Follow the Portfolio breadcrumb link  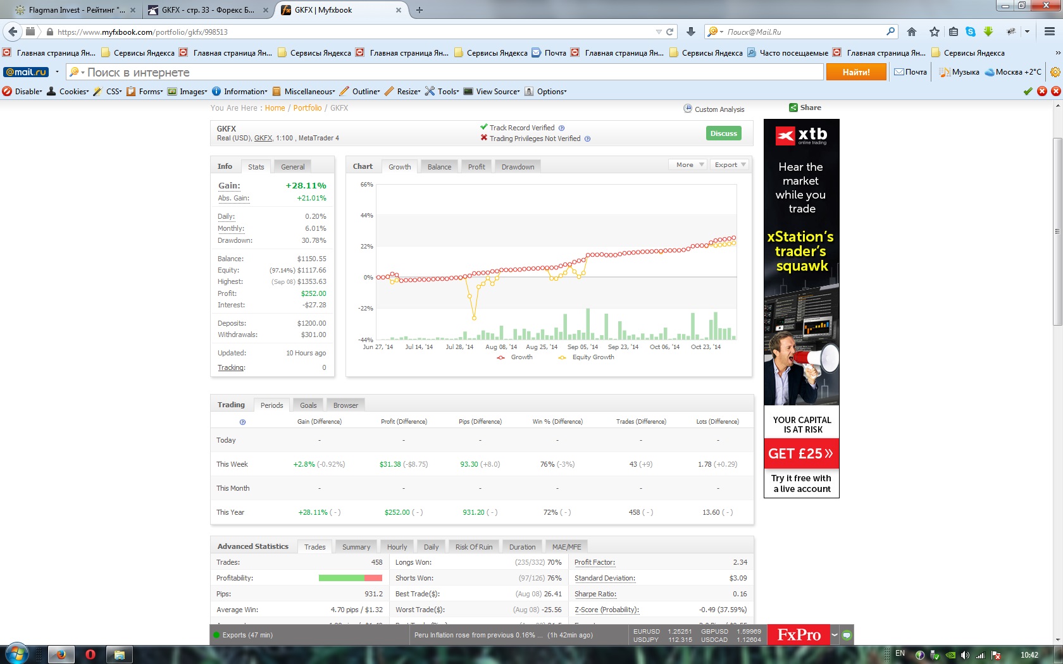click(308, 108)
